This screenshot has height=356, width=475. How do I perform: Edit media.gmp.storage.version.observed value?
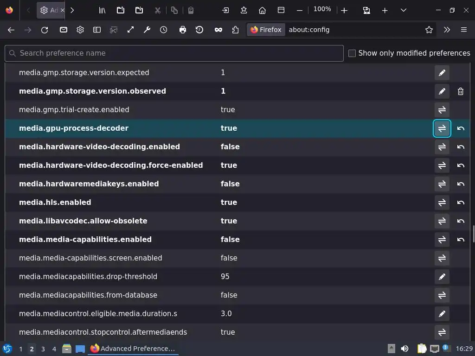click(x=442, y=91)
